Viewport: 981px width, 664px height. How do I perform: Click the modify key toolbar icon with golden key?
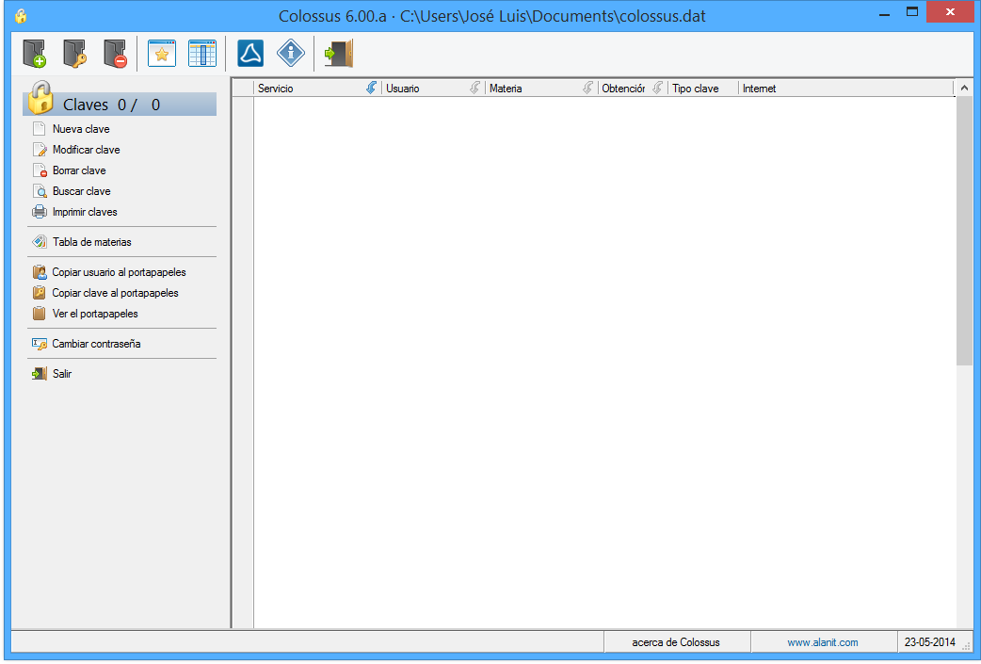tap(74, 54)
